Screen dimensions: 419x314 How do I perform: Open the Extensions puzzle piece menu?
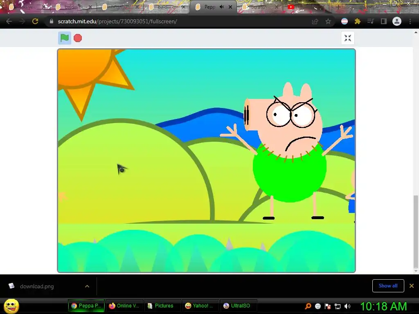357,21
